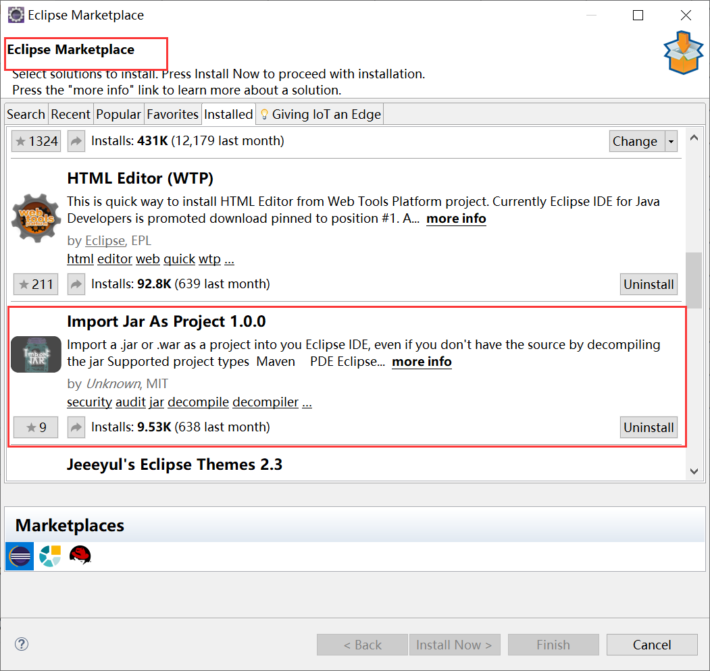Click the html tag link
This screenshot has height=671, width=710.
point(80,259)
